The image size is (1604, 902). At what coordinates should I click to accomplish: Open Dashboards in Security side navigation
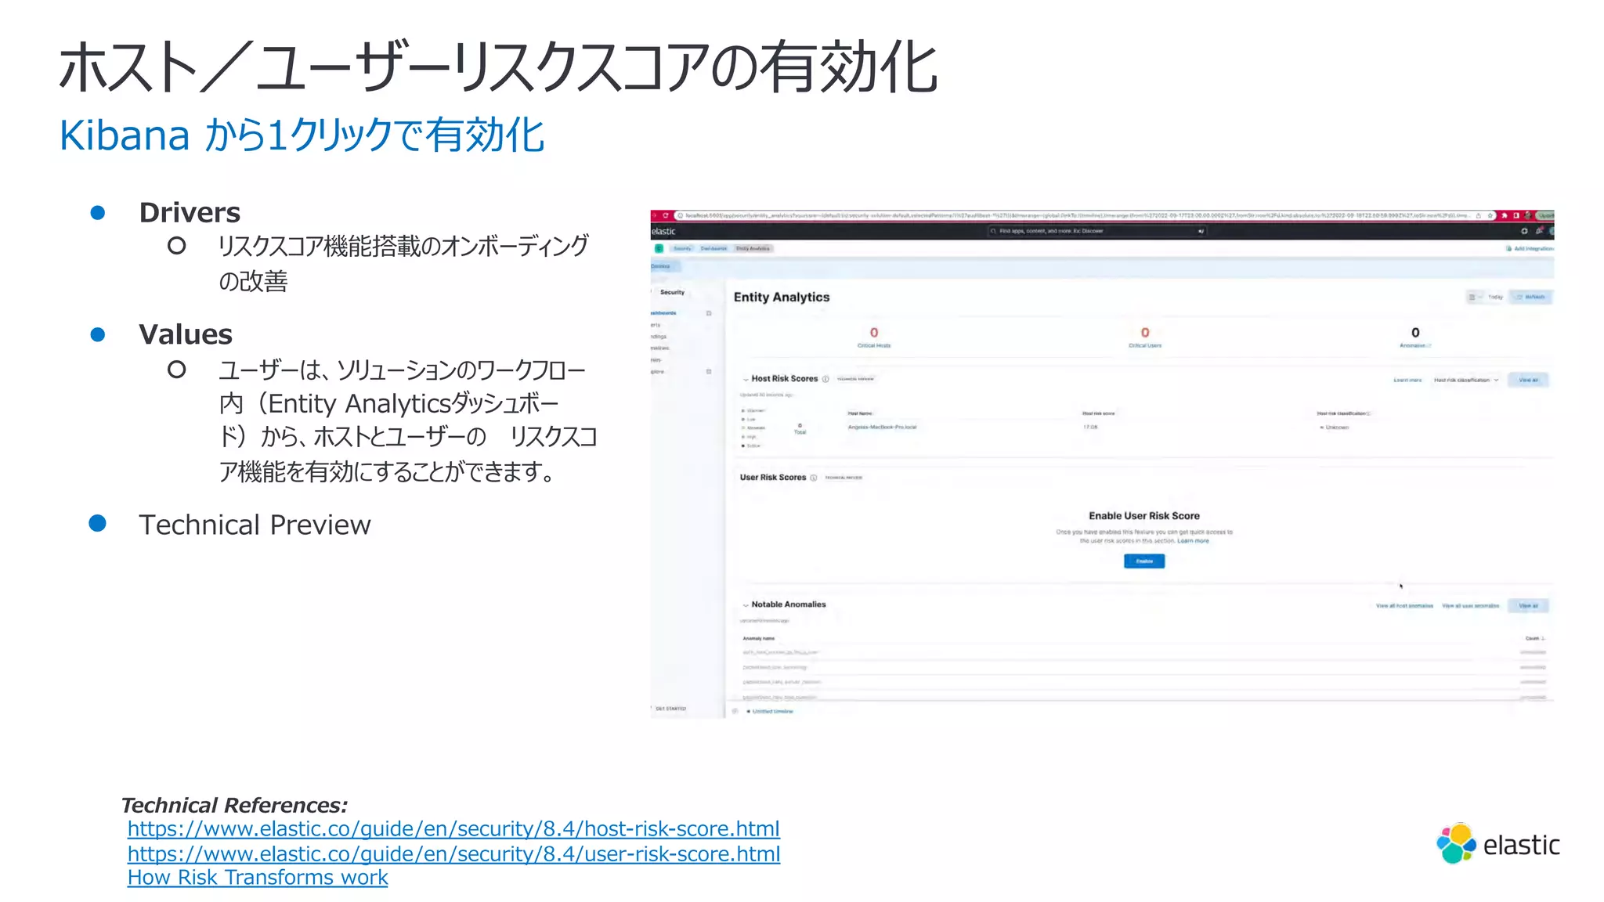click(x=664, y=312)
